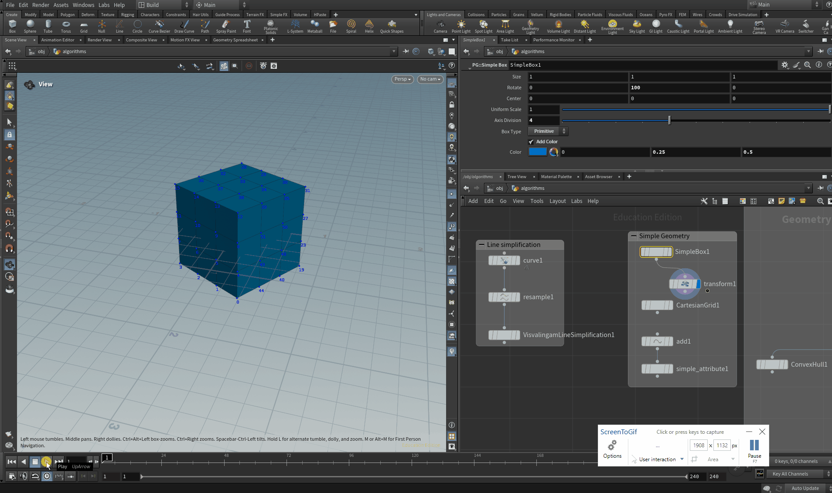Open the Render menu
The width and height of the screenshot is (832, 493).
click(x=41, y=5)
